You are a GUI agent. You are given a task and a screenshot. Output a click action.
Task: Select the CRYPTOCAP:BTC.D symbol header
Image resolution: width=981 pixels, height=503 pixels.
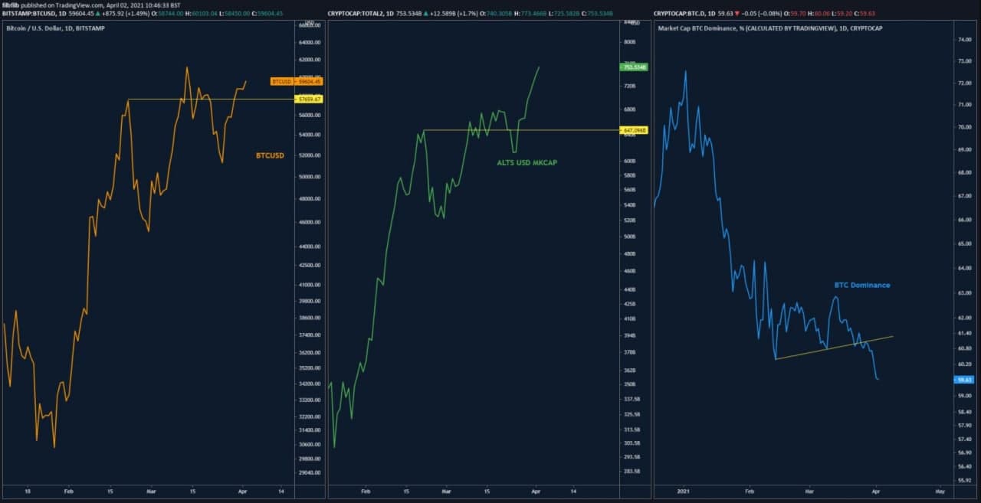click(x=681, y=14)
